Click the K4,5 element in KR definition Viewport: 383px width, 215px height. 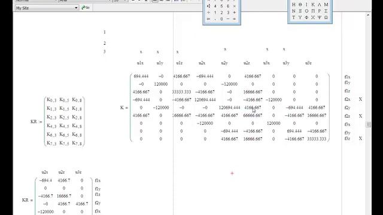(x=64, y=126)
